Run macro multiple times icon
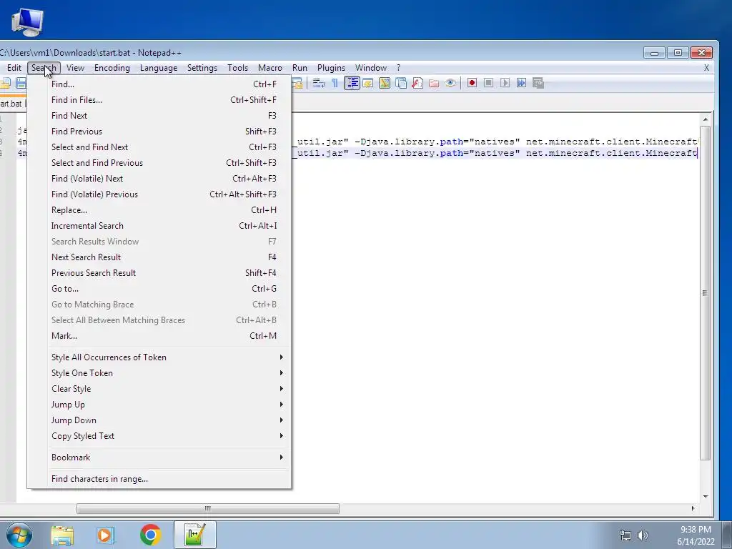 tap(521, 83)
